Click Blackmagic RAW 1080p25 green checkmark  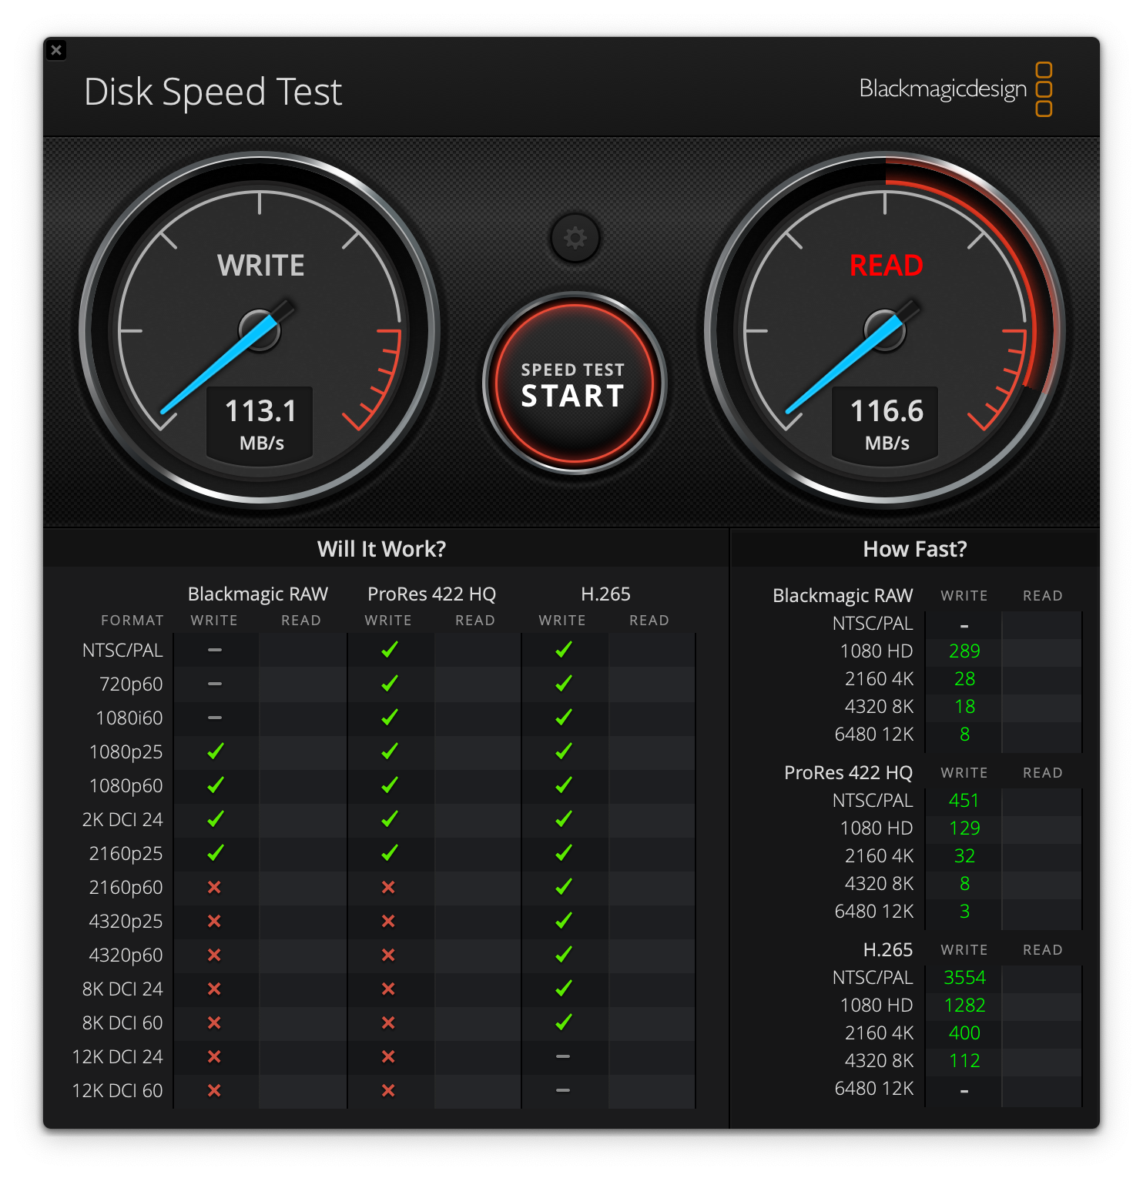pyautogui.click(x=215, y=751)
